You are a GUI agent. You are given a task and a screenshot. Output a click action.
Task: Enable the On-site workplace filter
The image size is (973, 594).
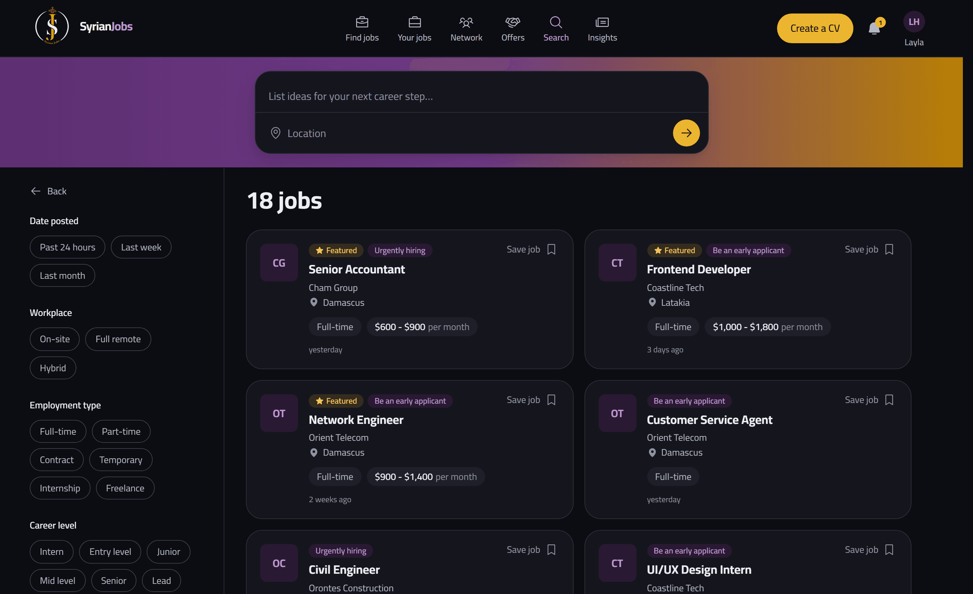54,339
